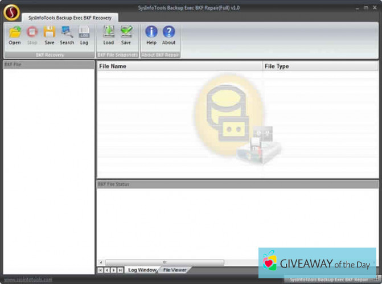382x284 pixels.
Task: Load a BKF file snapshot
Action: pos(108,34)
